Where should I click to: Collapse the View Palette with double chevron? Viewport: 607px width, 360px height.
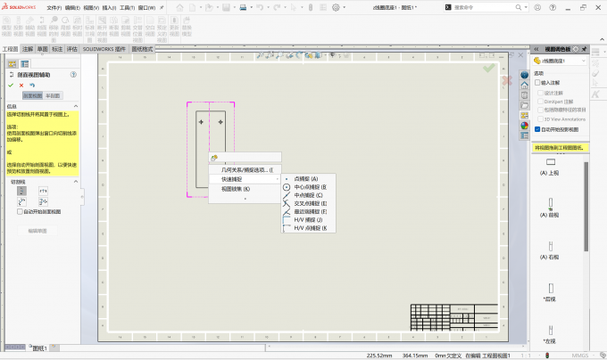[x=536, y=49]
